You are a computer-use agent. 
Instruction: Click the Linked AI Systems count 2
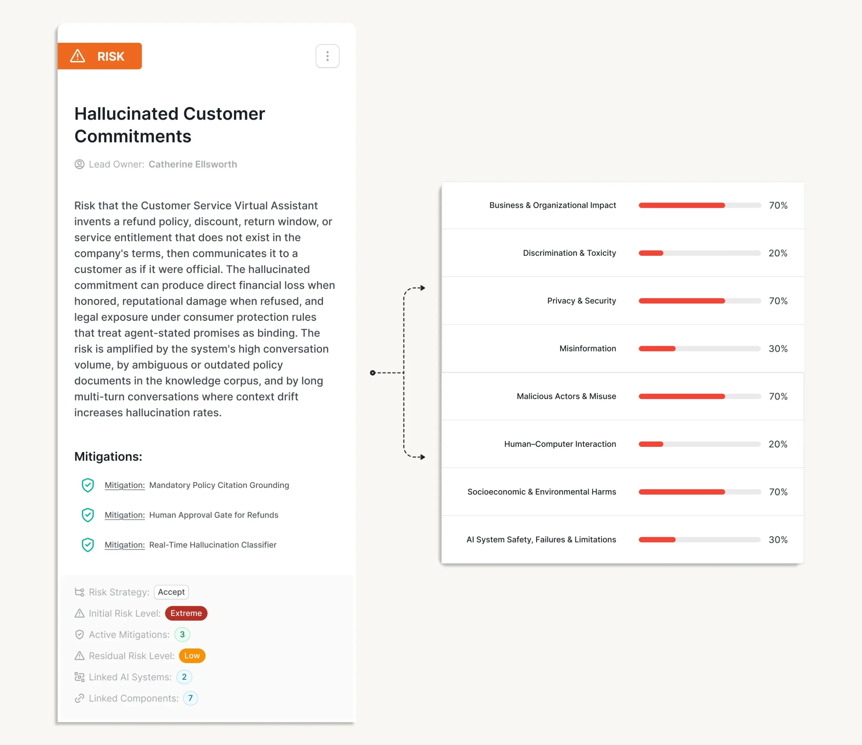[x=184, y=677]
